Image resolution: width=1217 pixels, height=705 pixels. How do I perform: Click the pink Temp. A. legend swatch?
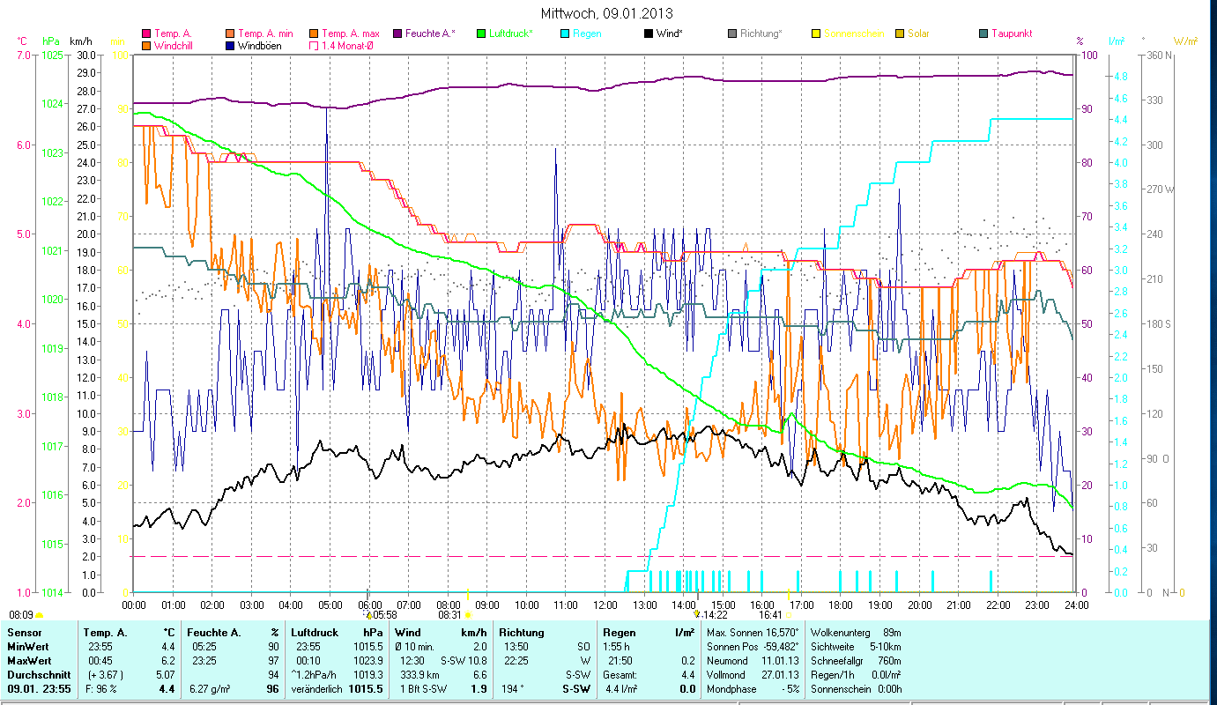click(x=146, y=34)
